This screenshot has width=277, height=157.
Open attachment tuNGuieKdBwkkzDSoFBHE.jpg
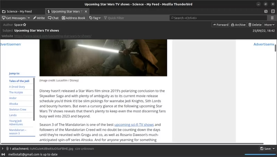pyautogui.click(x=52, y=149)
